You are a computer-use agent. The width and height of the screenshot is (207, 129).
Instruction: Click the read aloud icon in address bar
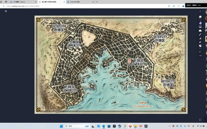(x=178, y=6)
